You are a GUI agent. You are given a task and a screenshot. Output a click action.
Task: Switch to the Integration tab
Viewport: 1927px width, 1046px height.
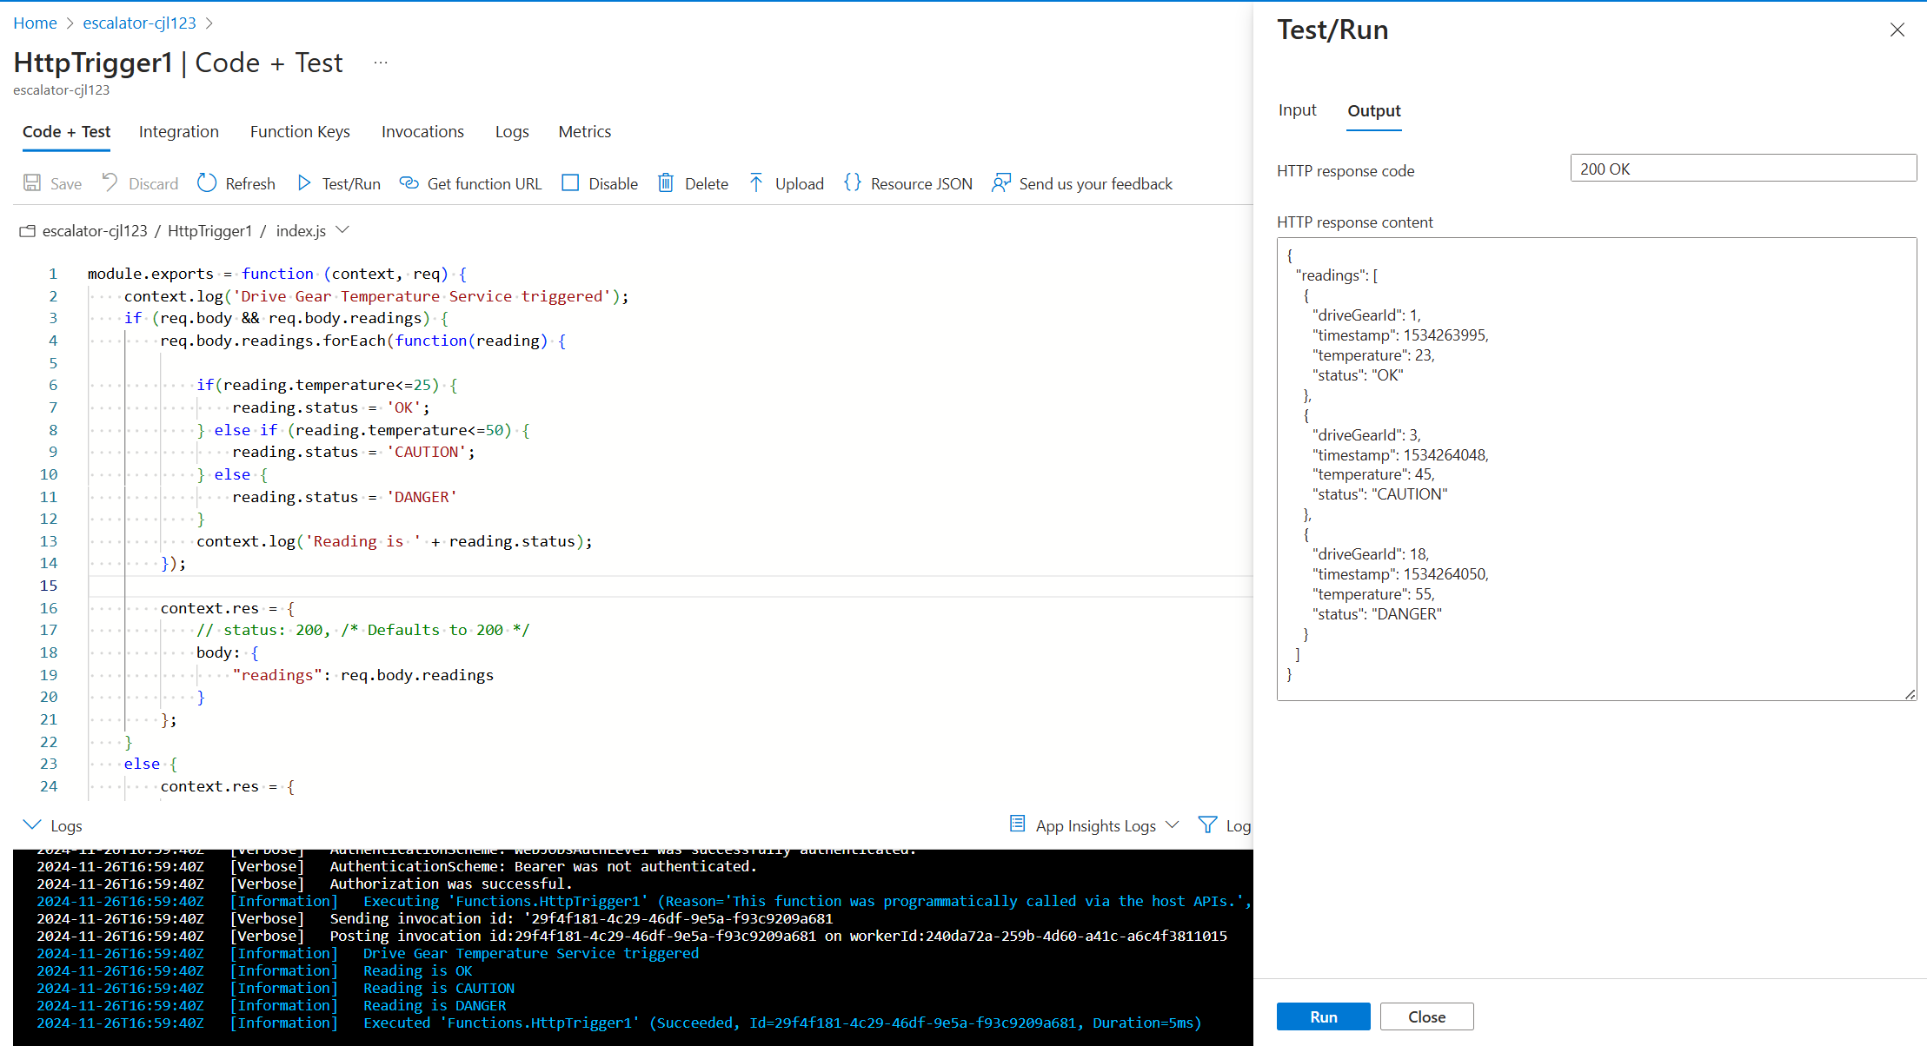tap(178, 131)
